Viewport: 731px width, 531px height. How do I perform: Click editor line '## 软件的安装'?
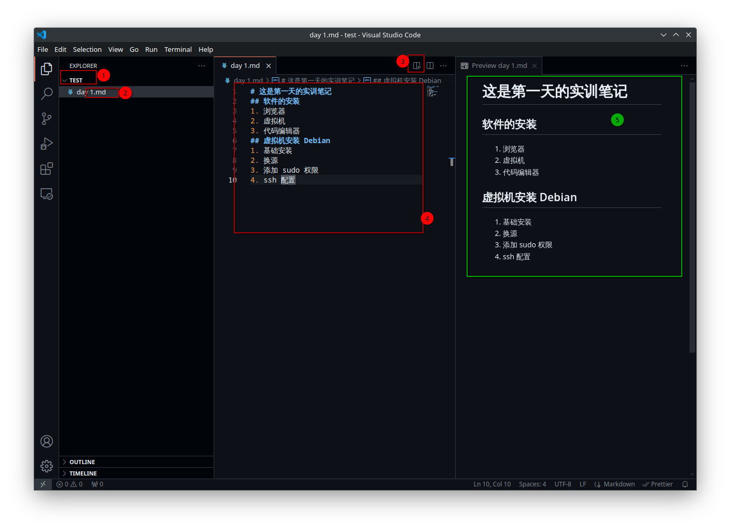coord(275,101)
